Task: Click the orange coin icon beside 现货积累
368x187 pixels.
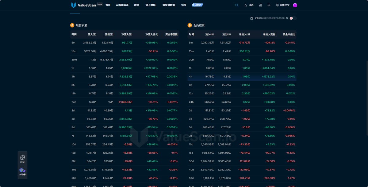Action: coord(72,25)
